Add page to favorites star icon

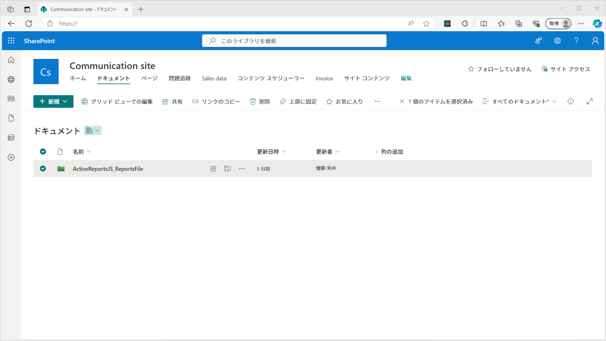(x=426, y=23)
